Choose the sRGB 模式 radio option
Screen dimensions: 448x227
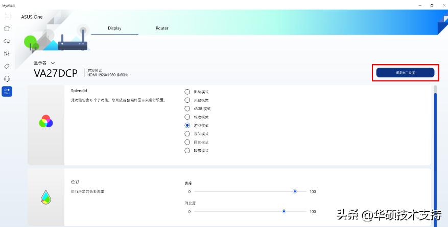click(187, 108)
